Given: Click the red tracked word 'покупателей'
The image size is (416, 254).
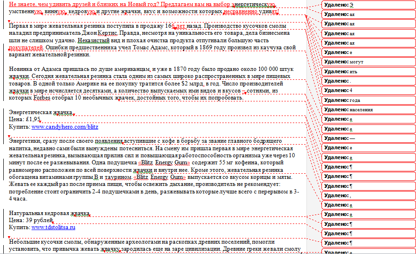Looking at the screenshot, I should pos(26,48).
